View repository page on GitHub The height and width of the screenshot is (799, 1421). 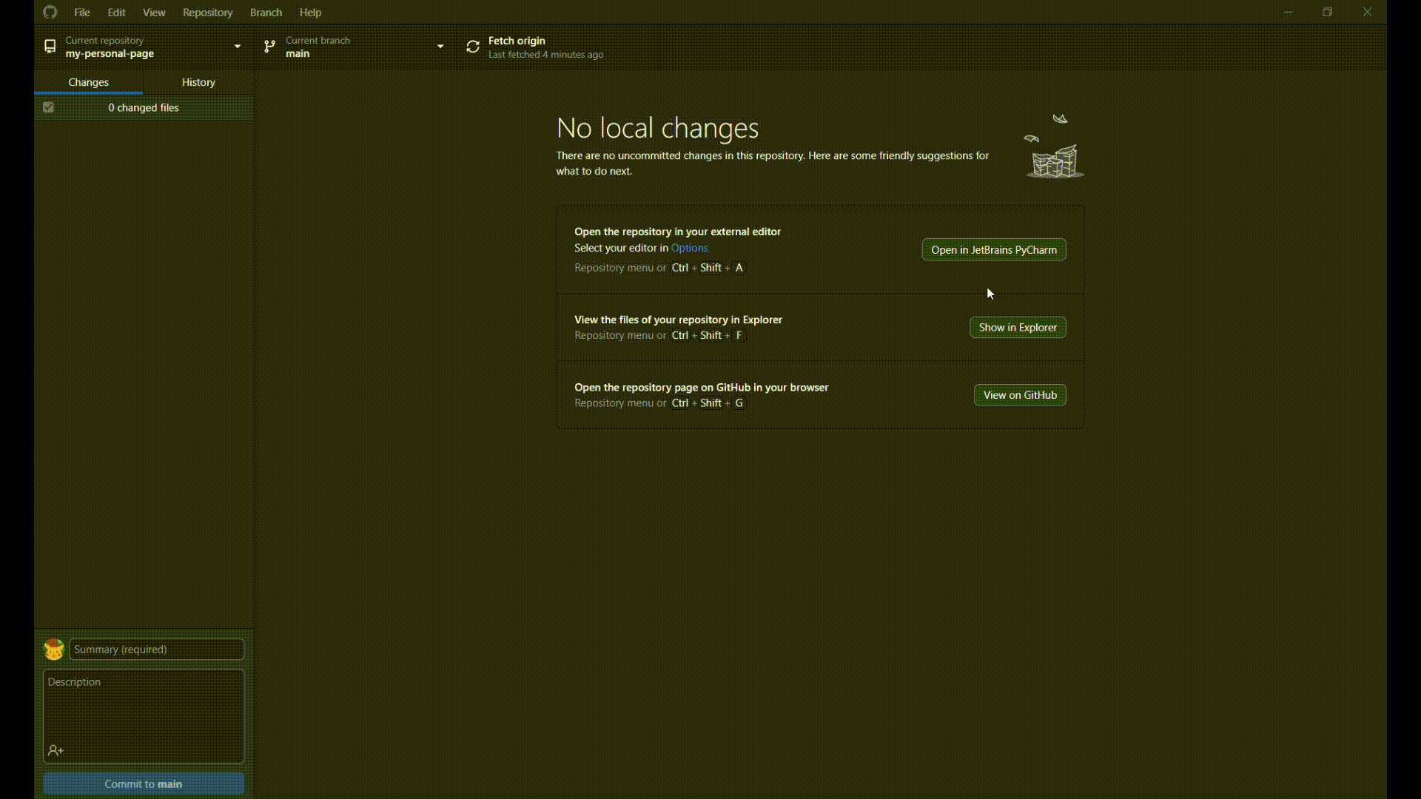pos(1020,394)
